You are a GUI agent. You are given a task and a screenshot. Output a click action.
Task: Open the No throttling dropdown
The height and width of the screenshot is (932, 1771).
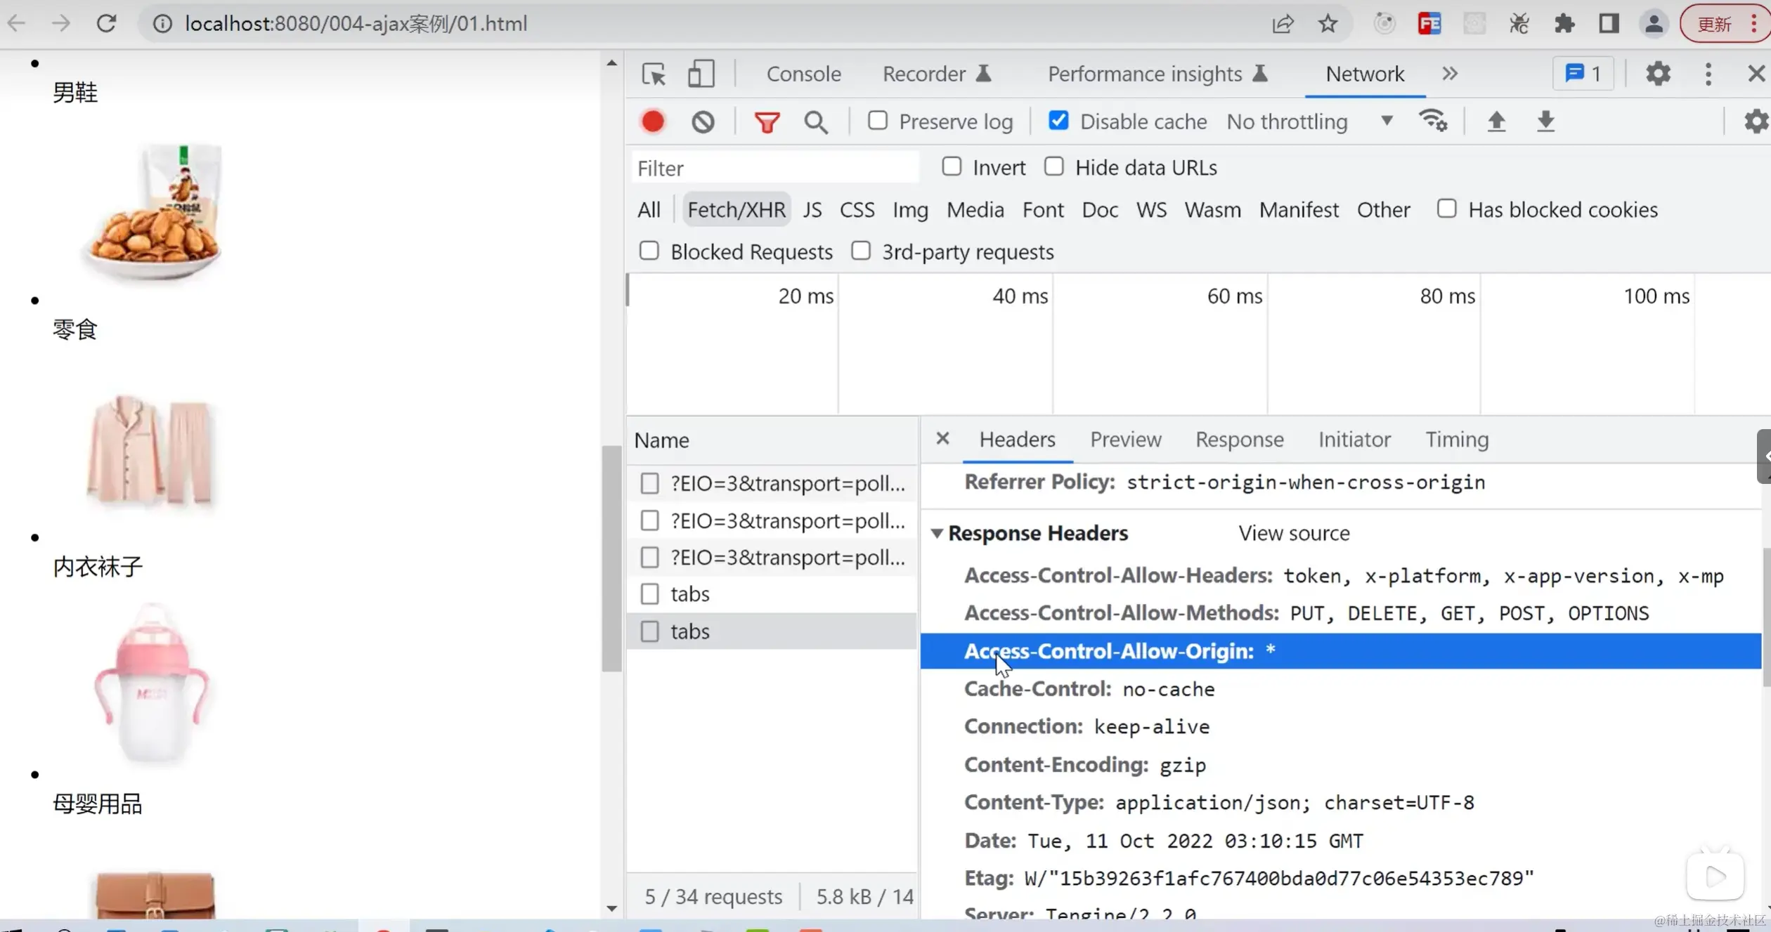point(1309,122)
